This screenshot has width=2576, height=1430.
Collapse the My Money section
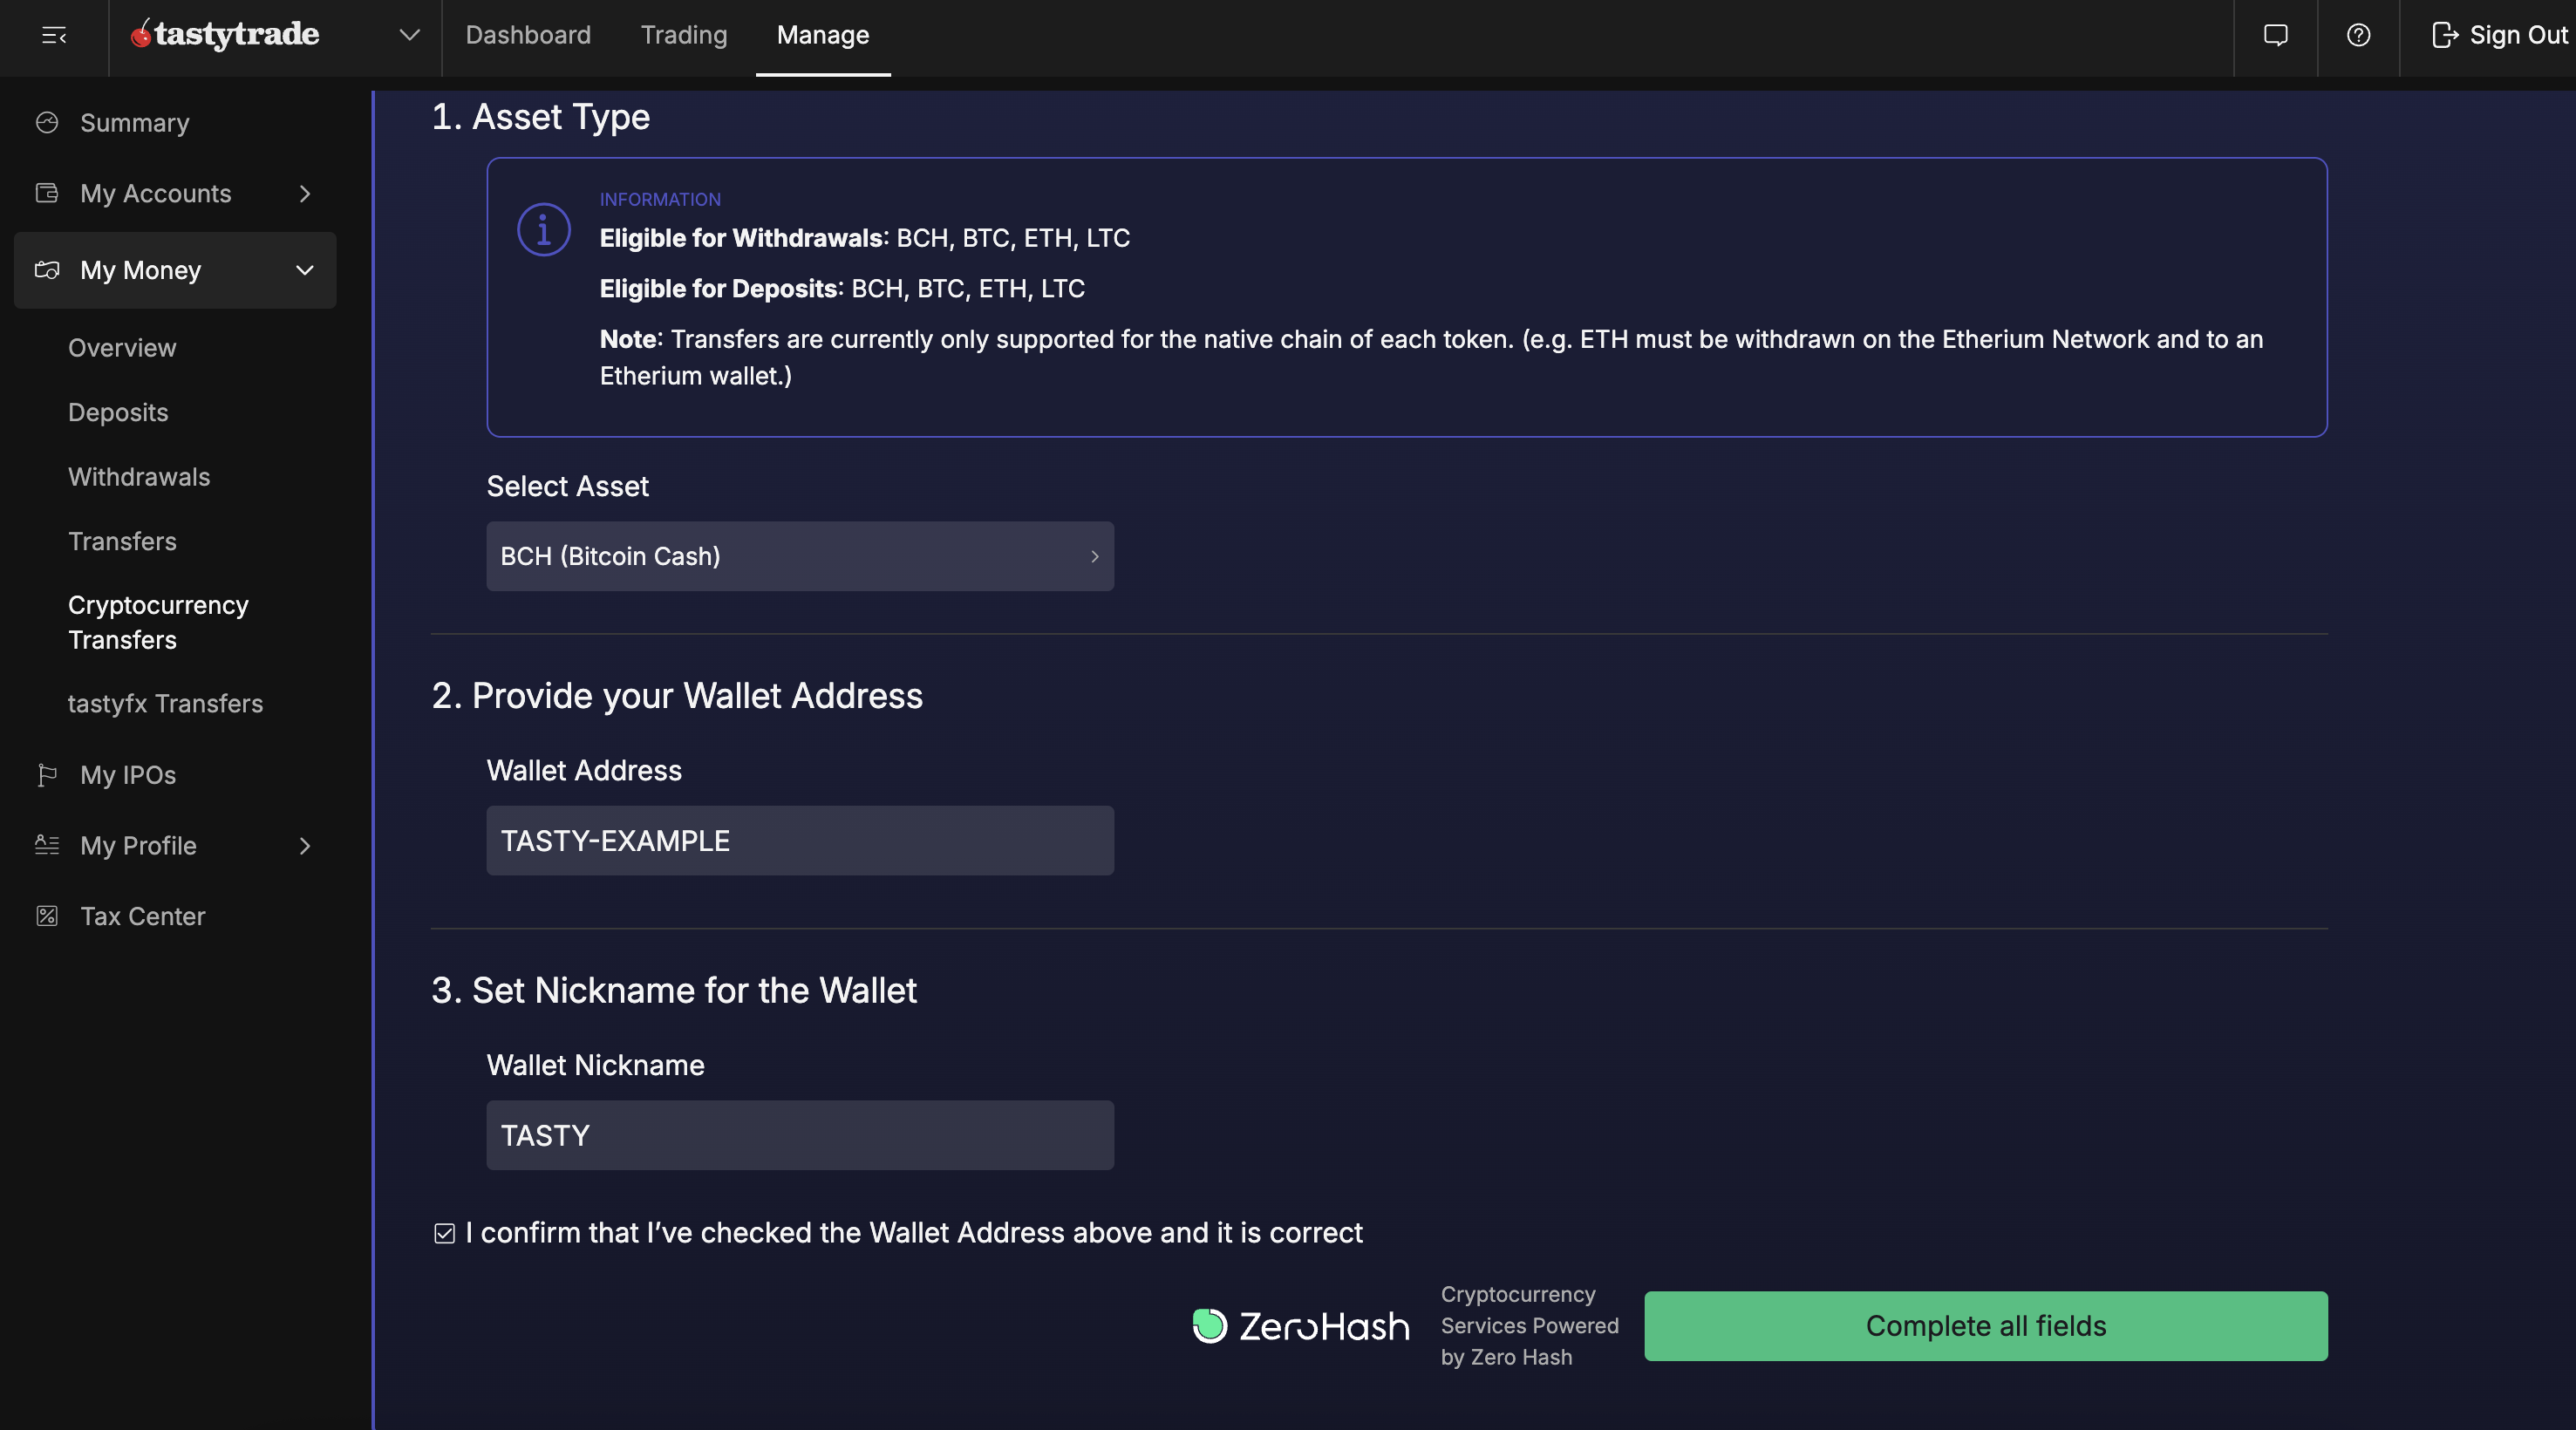[305, 270]
